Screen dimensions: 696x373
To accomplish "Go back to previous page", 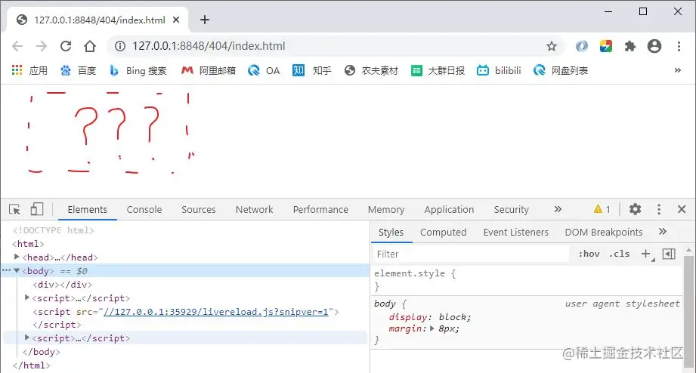I will [x=17, y=46].
